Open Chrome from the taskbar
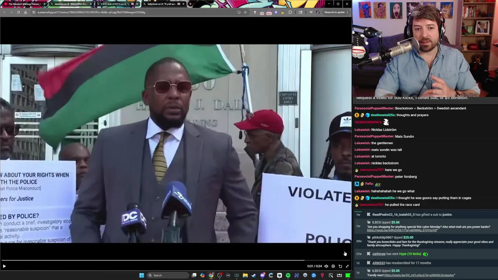The height and width of the screenshot is (280, 498). tap(211, 275)
